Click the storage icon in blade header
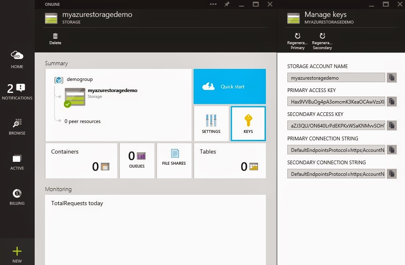 (x=51, y=18)
